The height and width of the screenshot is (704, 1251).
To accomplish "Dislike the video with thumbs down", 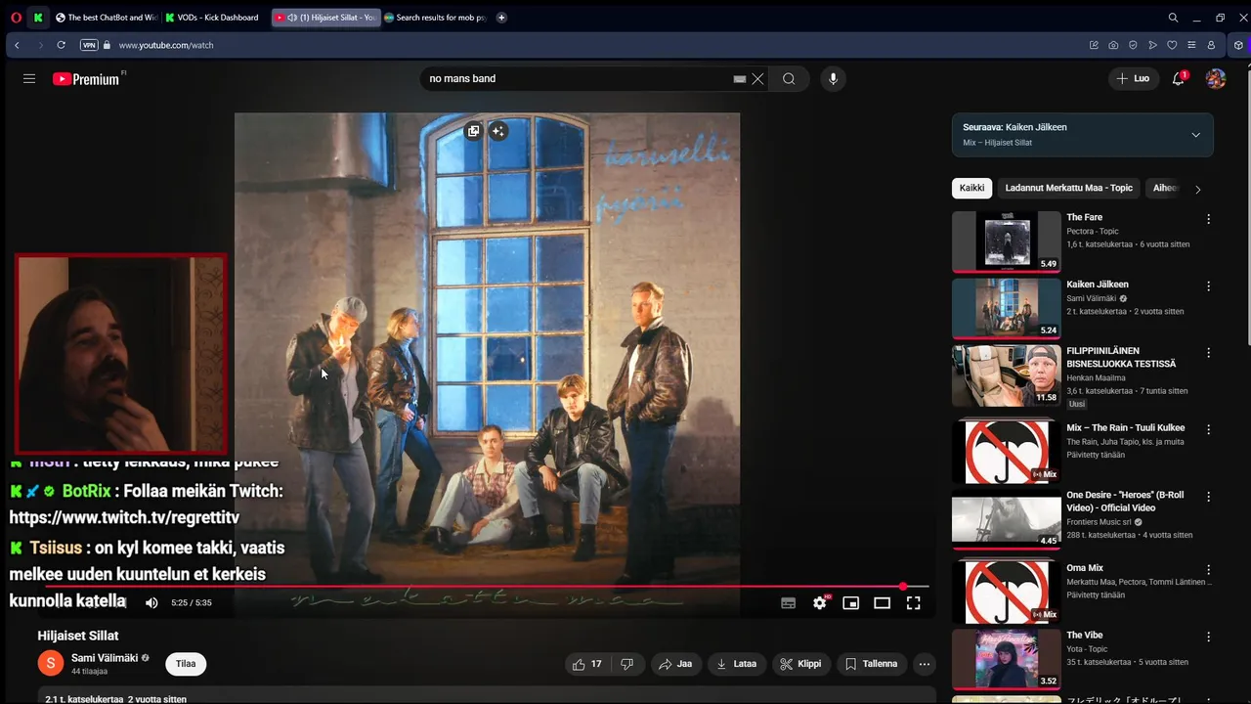I will coord(627,664).
